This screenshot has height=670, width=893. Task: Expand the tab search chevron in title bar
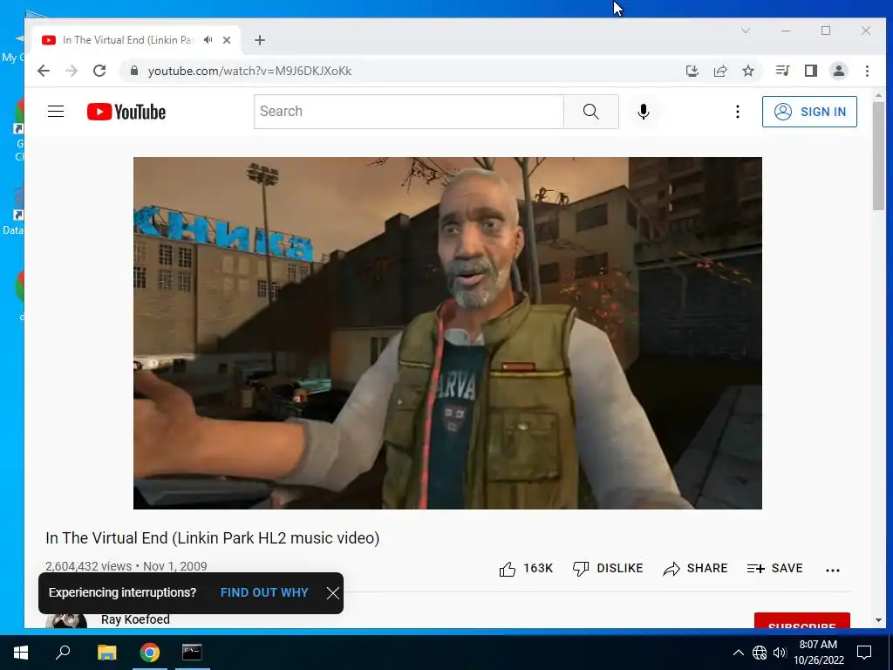pos(746,31)
